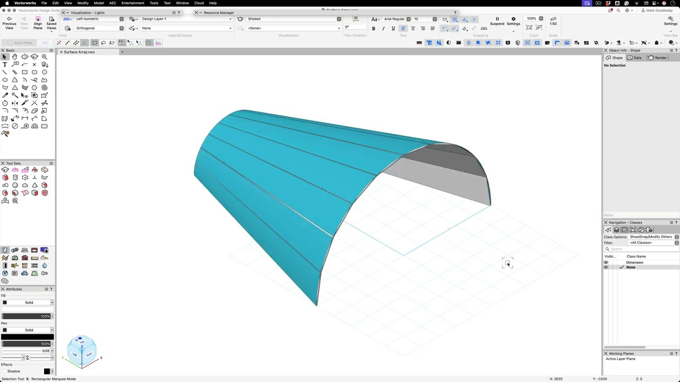Open the Entertainment menu
Image resolution: width=680 pixels, height=382 pixels.
click(x=133, y=3)
